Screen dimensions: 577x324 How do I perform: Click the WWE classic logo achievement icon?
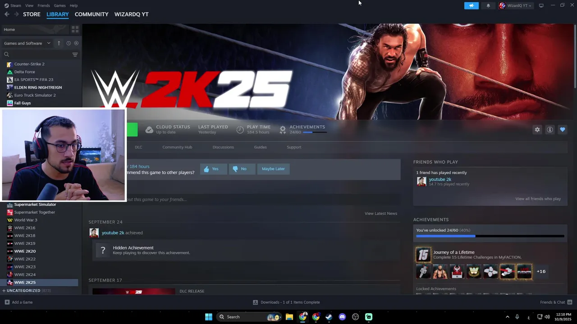(x=474, y=271)
